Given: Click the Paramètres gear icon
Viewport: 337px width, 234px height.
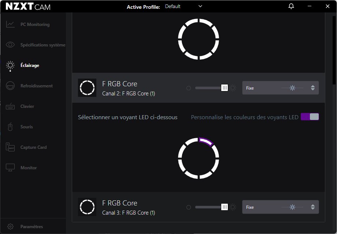Looking at the screenshot, I should 11,226.
